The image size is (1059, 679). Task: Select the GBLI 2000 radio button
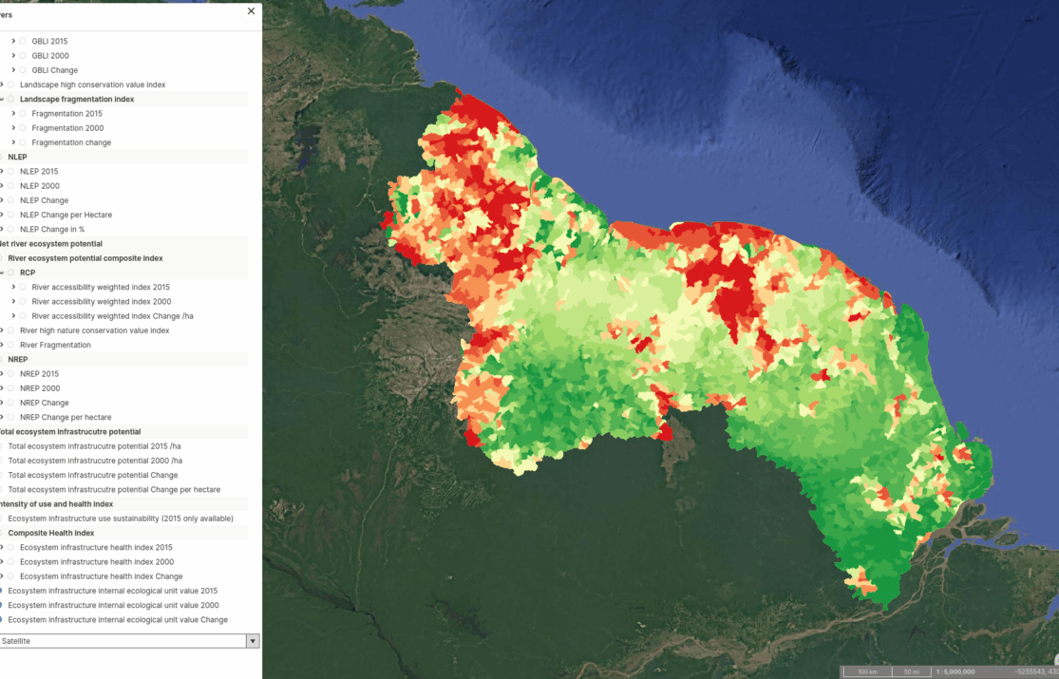(23, 56)
